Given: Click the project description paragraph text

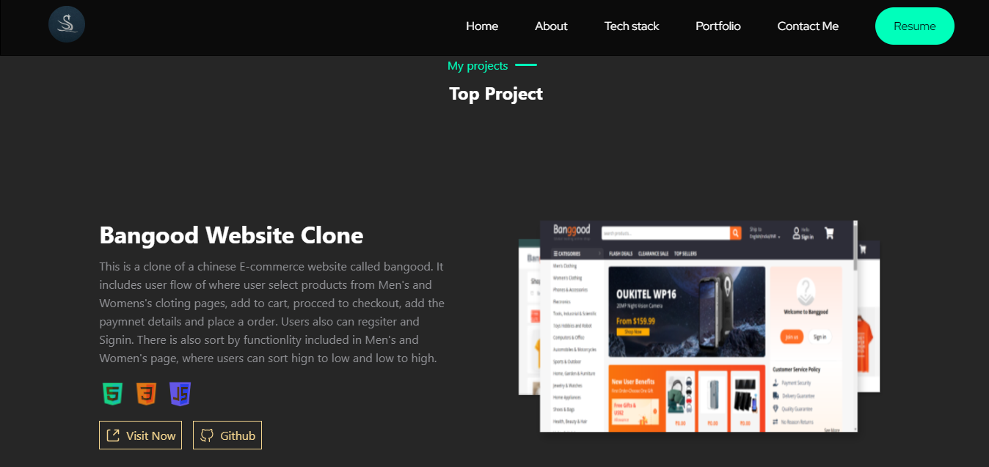Looking at the screenshot, I should coord(271,312).
